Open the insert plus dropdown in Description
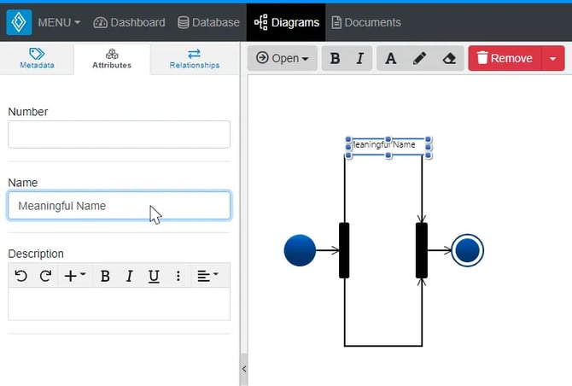 tap(75, 276)
